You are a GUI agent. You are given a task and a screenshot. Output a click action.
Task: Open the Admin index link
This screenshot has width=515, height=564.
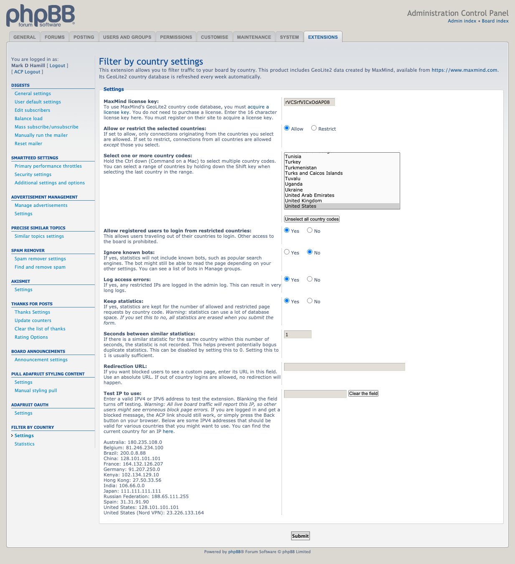[x=462, y=21]
